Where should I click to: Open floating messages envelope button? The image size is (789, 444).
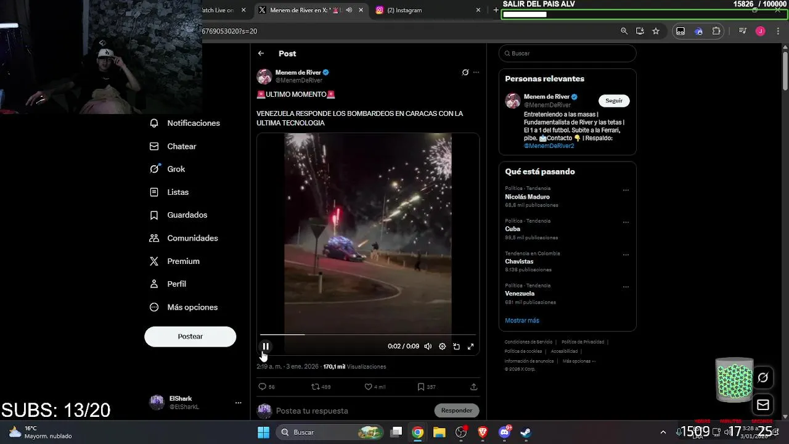coord(762,405)
